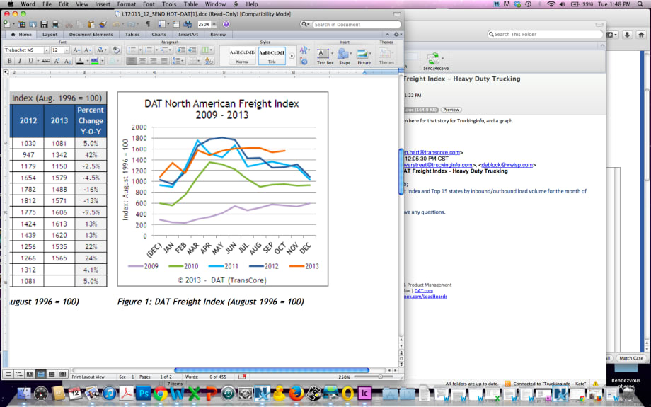Insert a Text Box

pyautogui.click(x=325, y=56)
